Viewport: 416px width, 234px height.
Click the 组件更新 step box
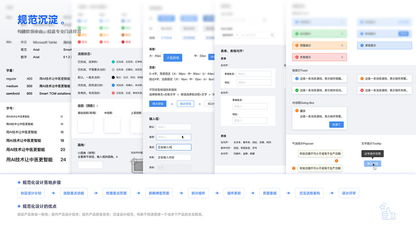pyautogui.click(x=234, y=193)
